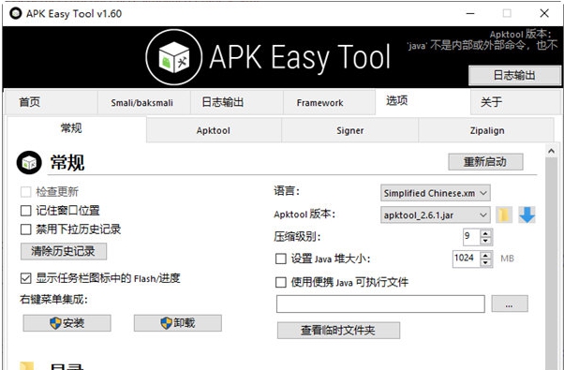Click the yellow folder icon beside Apktool version
The width and height of the screenshot is (564, 370).
pyautogui.click(x=504, y=215)
